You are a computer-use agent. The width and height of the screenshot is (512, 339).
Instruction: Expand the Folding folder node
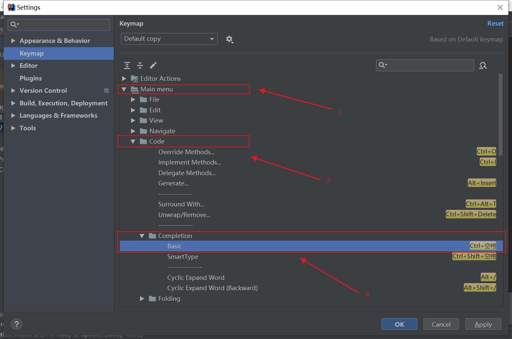(x=142, y=299)
